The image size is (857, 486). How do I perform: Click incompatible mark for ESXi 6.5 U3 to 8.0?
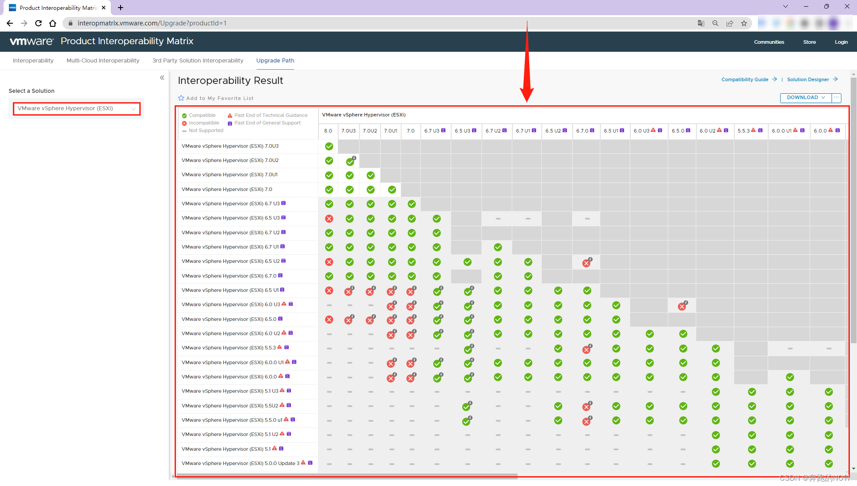(x=329, y=219)
